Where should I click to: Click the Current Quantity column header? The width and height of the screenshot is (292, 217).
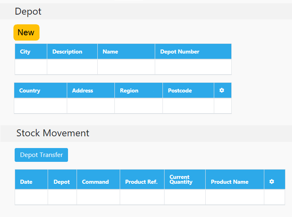(185, 179)
